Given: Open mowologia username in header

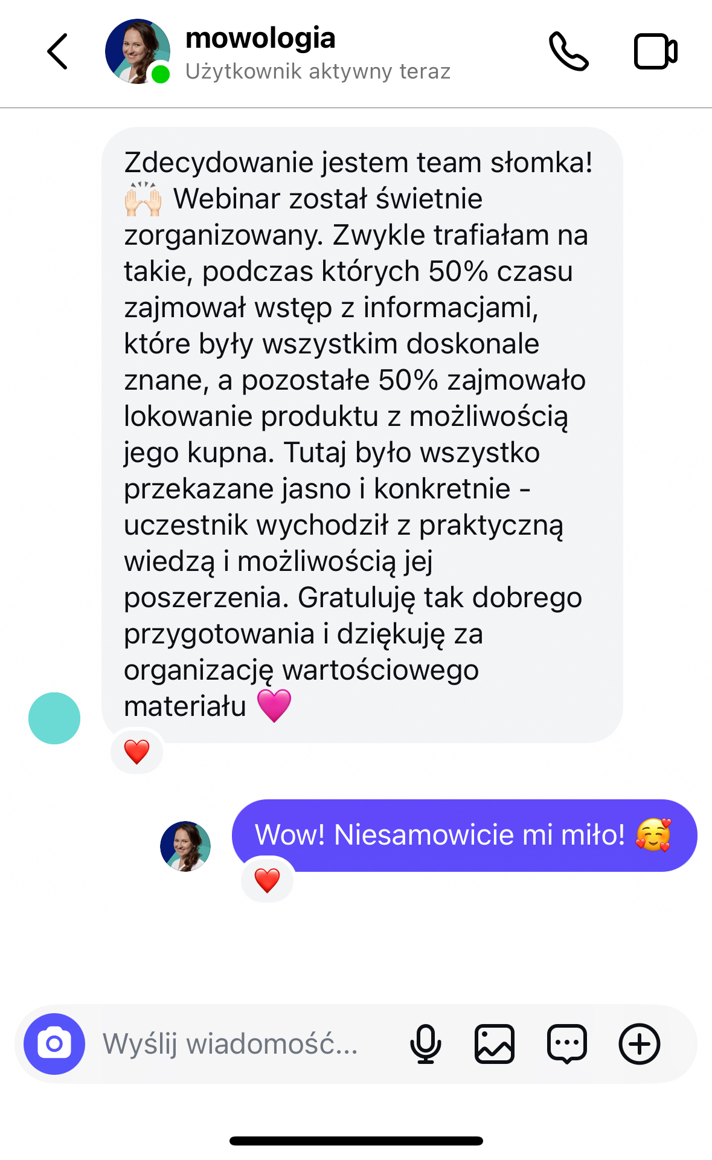Looking at the screenshot, I should click(x=260, y=38).
